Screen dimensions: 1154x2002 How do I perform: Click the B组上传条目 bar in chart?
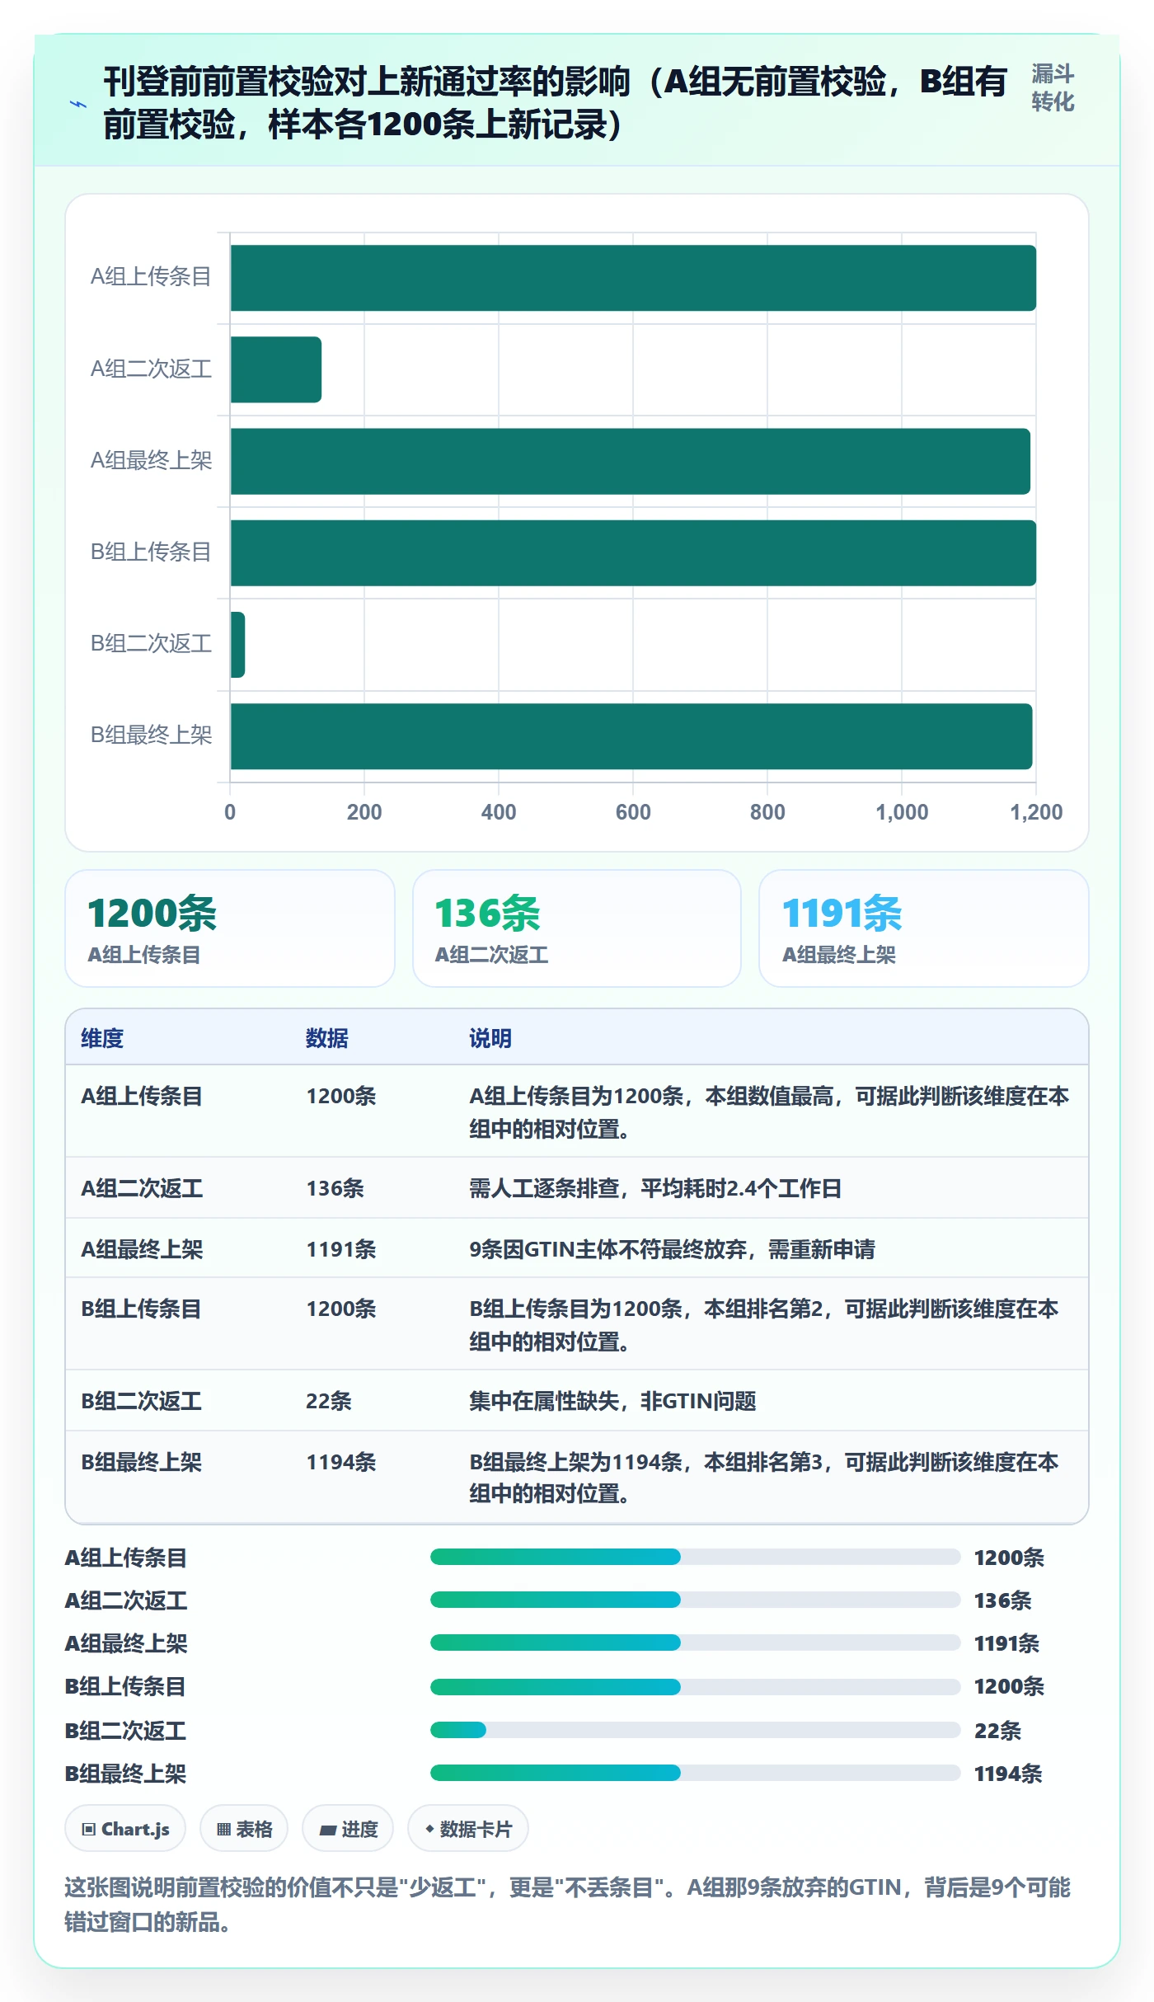pyautogui.click(x=633, y=552)
